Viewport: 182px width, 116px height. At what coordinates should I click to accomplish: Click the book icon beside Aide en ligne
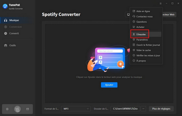coord(134,11)
